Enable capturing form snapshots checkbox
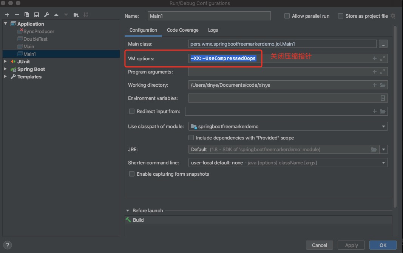The image size is (403, 253). 132,174
